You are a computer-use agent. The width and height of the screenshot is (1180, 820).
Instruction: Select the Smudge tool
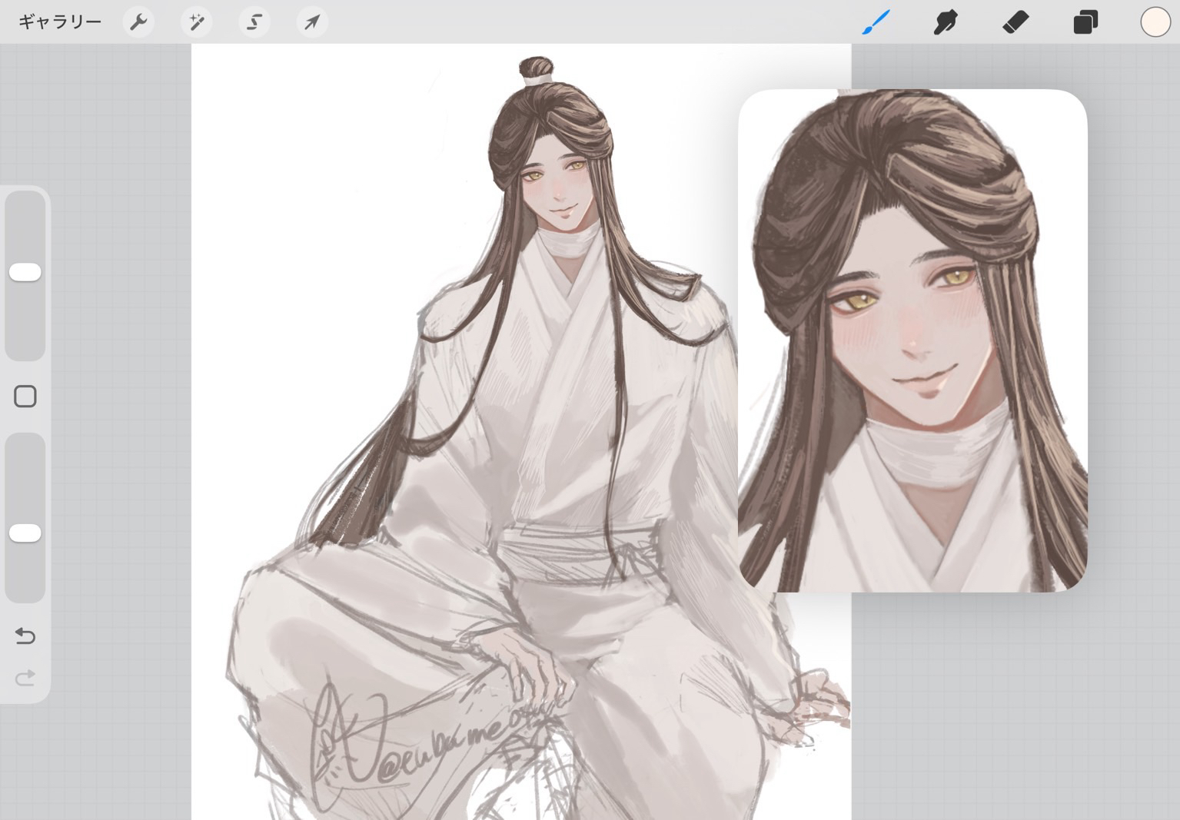pyautogui.click(x=945, y=22)
